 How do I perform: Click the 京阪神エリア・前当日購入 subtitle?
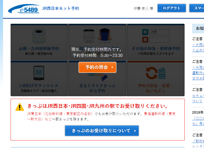coord(39,91)
